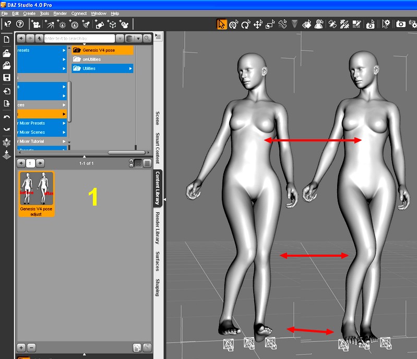Expand the Mixer Tutorial folder arrow
This screenshot has width=417, height=359.
[x=64, y=141]
